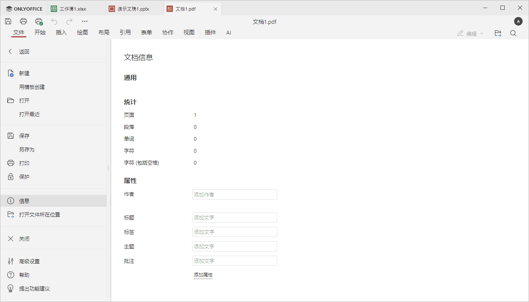Click the 作者 input field
This screenshot has height=302, width=529.
tap(234, 194)
